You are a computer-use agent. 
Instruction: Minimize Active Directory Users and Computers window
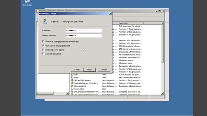157,11
